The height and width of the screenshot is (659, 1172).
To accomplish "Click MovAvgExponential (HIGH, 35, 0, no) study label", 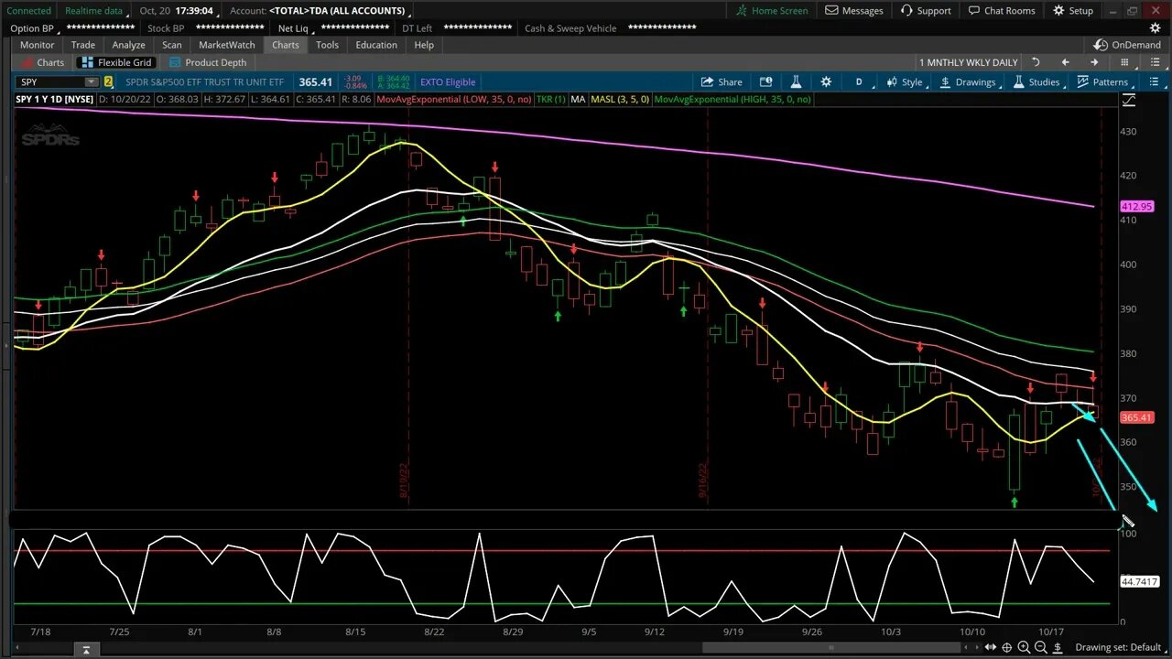I will [x=732, y=99].
